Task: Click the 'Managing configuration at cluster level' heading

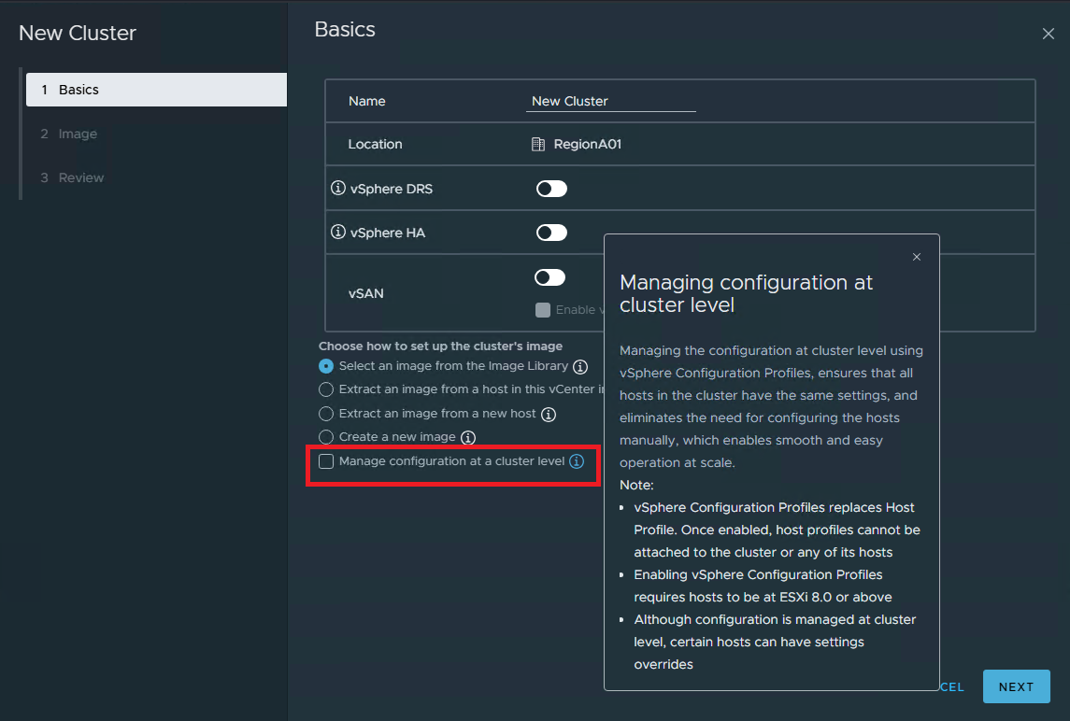Action: (746, 293)
